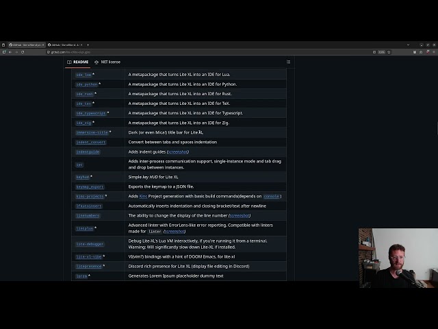Image resolution: width=438 pixels, height=329 pixels.
Task: Open the ide_tex plugin link
Action: pyautogui.click(x=83, y=103)
